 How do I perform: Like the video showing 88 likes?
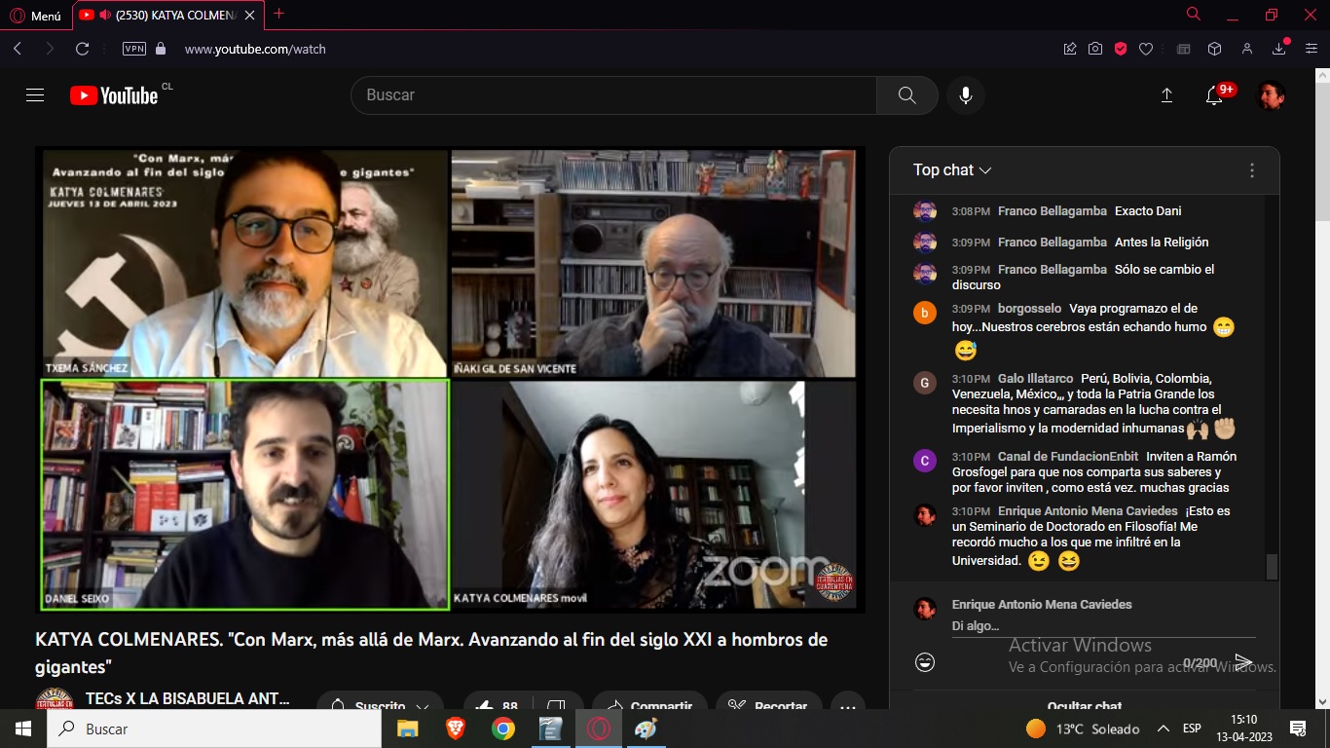[495, 703]
